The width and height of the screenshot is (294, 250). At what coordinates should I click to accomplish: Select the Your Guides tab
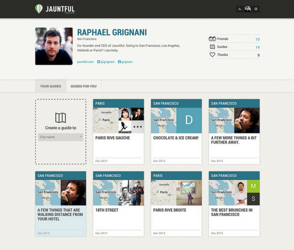click(x=50, y=86)
